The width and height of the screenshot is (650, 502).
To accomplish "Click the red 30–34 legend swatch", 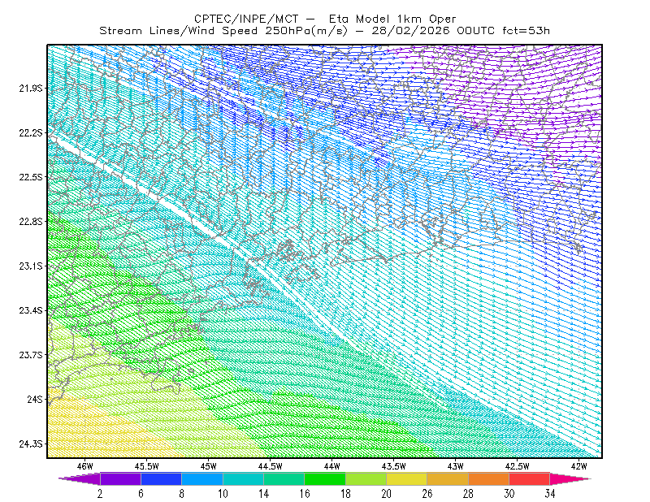I will tap(530, 478).
